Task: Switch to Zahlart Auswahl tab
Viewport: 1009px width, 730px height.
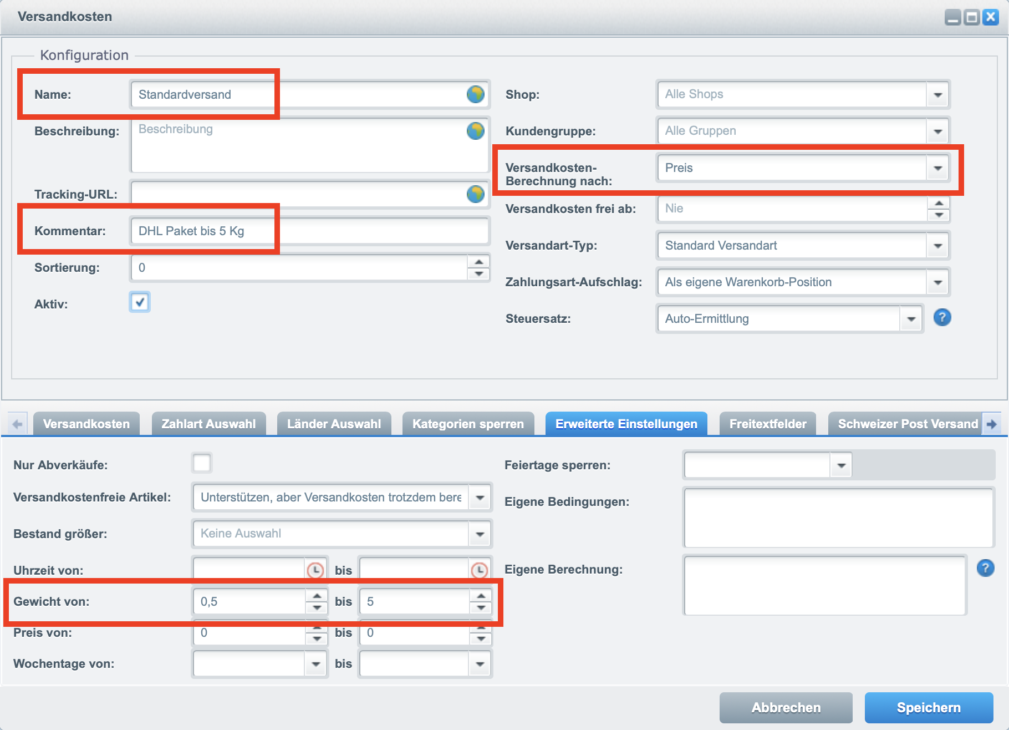Action: tap(208, 424)
